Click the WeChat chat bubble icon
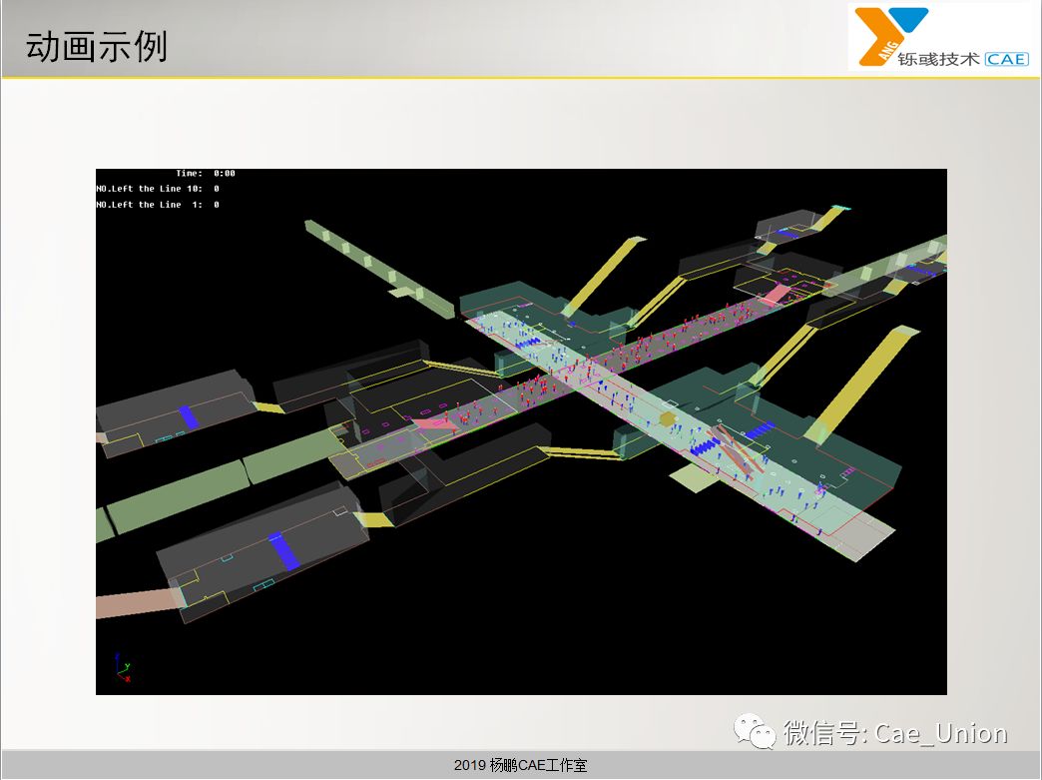This screenshot has height=780, width=1042. point(755,733)
